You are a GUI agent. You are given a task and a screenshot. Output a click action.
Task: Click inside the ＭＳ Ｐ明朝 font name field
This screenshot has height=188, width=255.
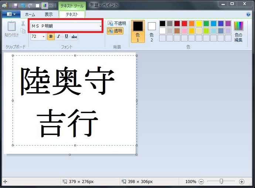coord(65,26)
